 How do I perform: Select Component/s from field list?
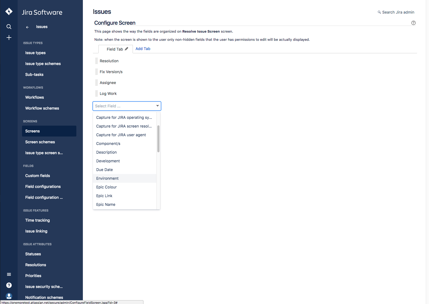pos(124,144)
